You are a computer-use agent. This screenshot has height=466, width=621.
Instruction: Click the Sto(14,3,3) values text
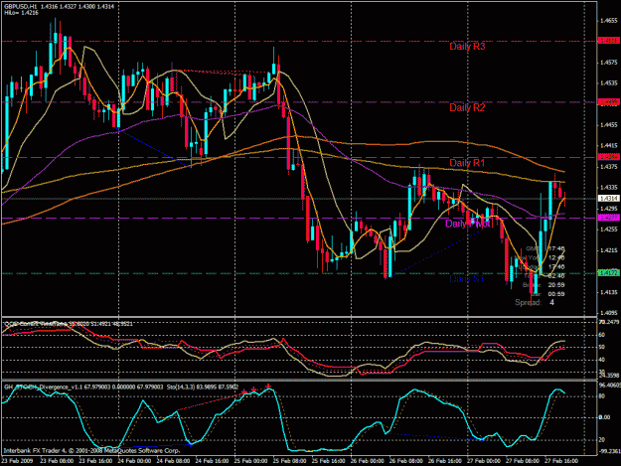(203, 387)
